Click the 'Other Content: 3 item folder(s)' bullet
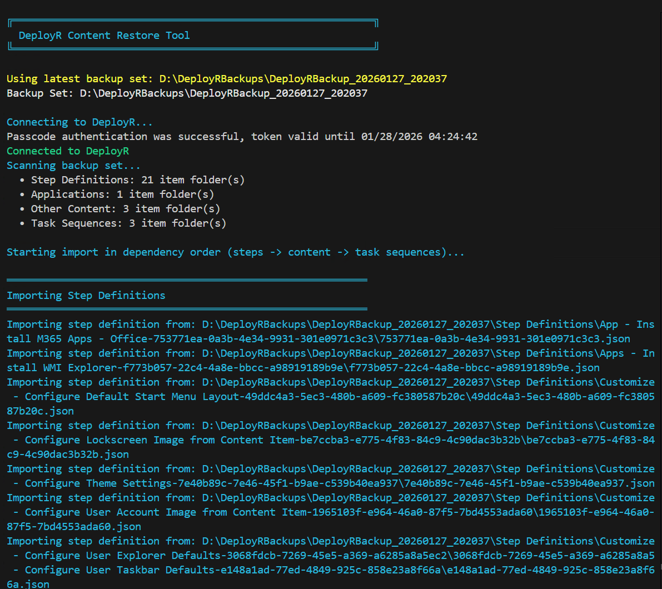Screen dimensions: 662x589 pos(125,209)
